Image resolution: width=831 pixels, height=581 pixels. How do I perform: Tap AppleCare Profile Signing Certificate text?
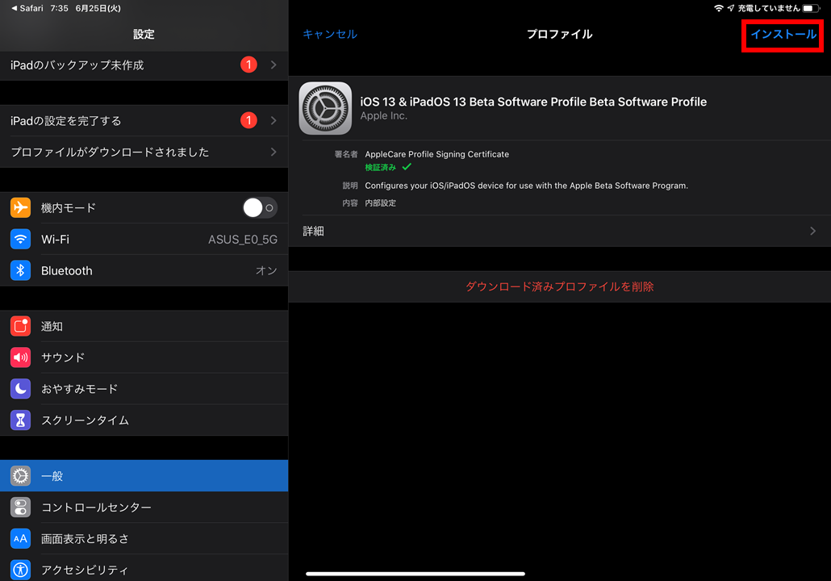point(436,154)
